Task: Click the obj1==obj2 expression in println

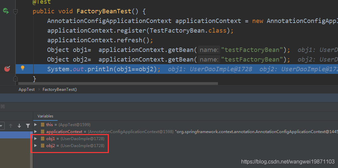Action: (x=135, y=69)
